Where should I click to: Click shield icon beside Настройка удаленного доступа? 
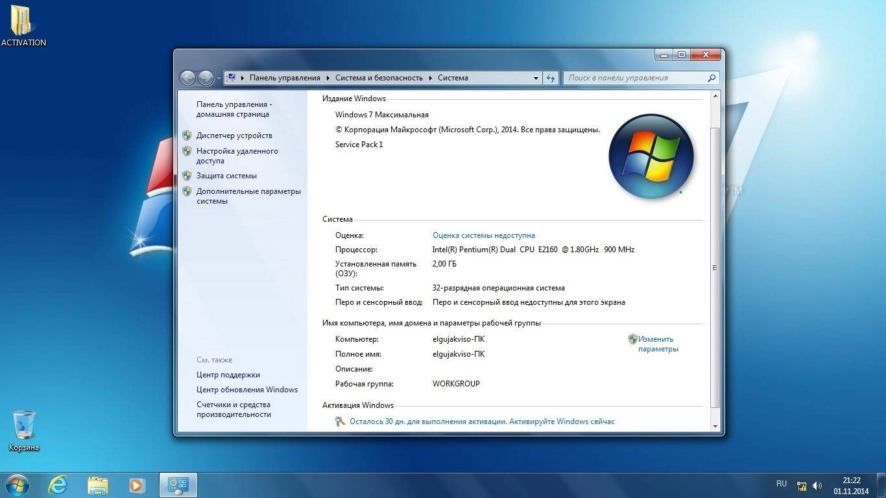click(x=187, y=151)
